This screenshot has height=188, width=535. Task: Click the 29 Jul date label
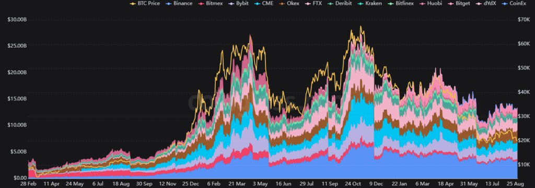point(307,184)
